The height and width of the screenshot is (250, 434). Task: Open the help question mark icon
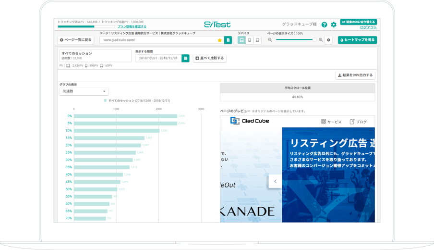click(324, 25)
